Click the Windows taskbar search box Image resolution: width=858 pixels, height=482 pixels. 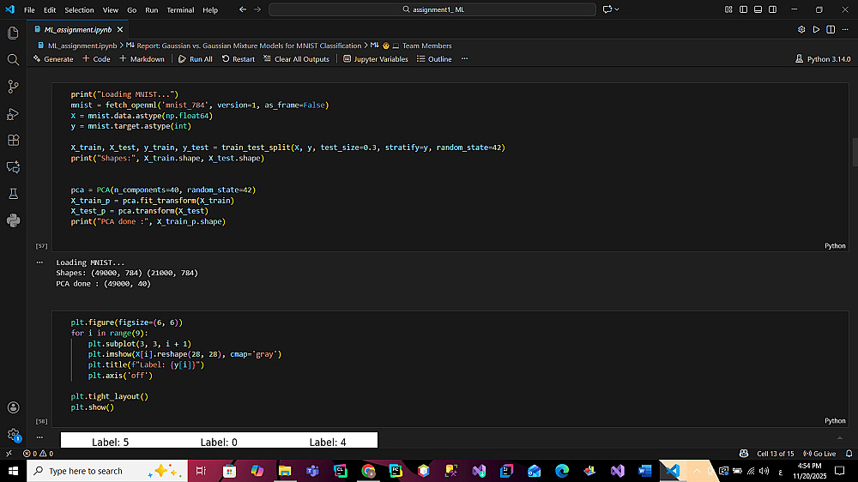107,471
